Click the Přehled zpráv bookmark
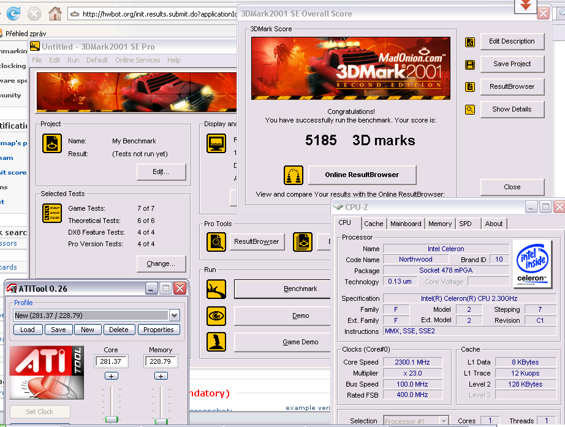Image resolution: width=565 pixels, height=427 pixels. click(x=26, y=34)
